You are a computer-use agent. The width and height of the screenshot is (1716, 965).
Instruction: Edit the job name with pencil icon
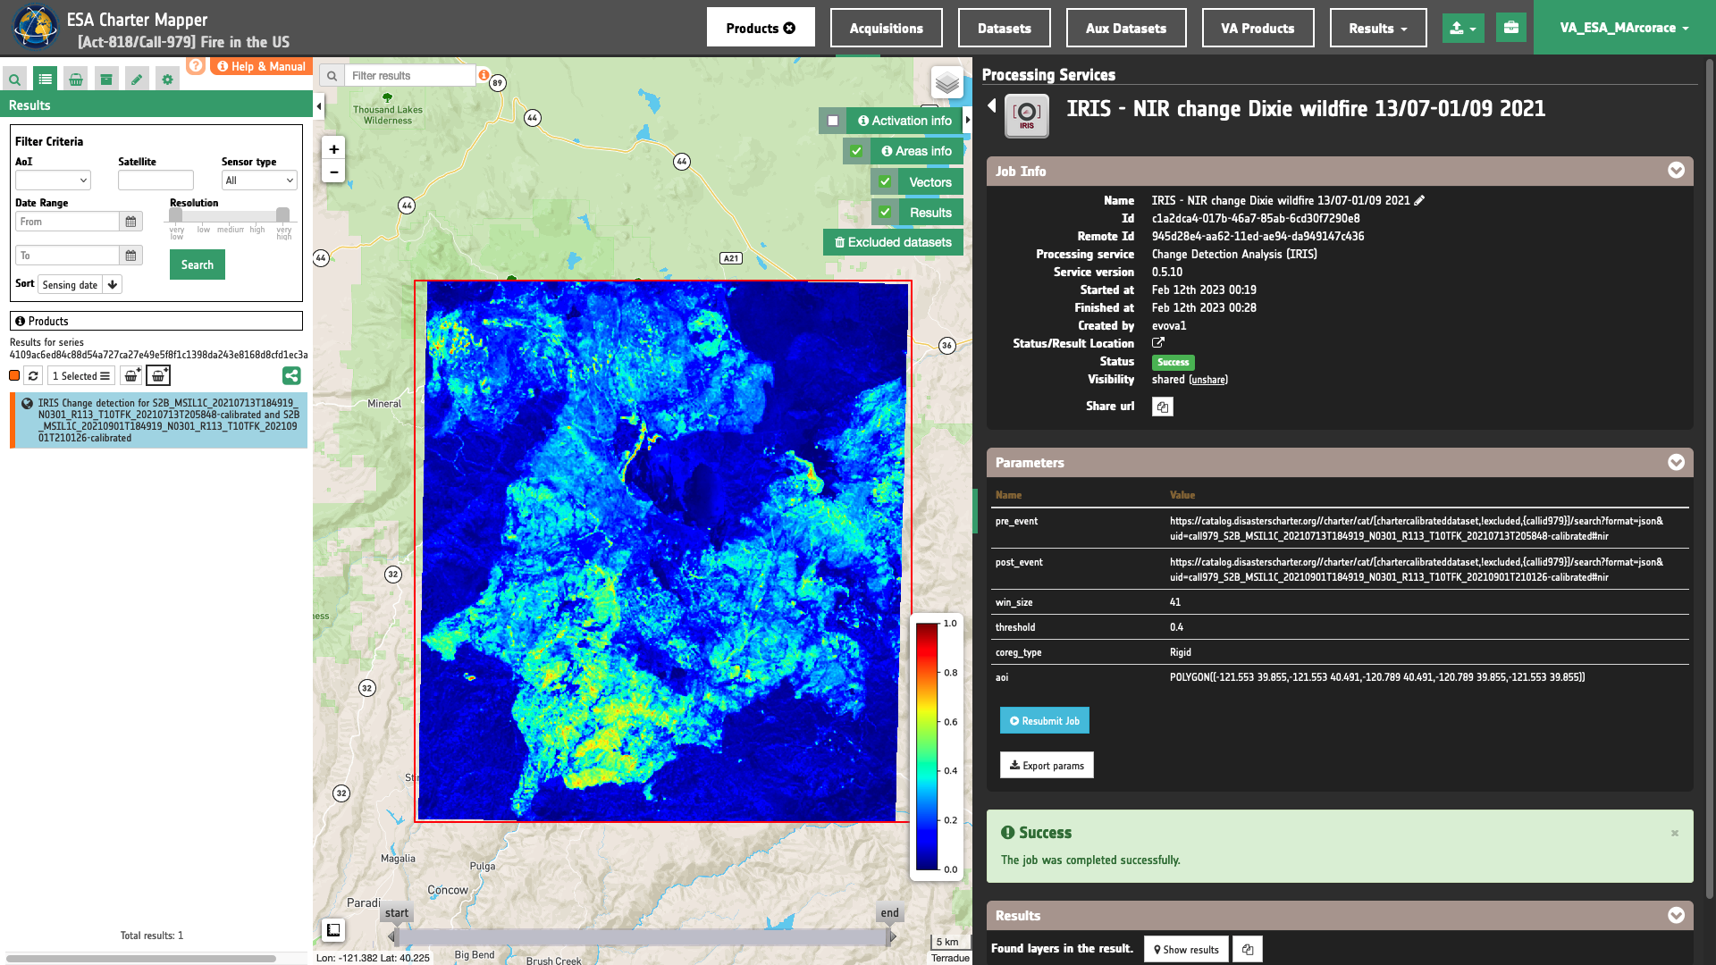coord(1419,200)
